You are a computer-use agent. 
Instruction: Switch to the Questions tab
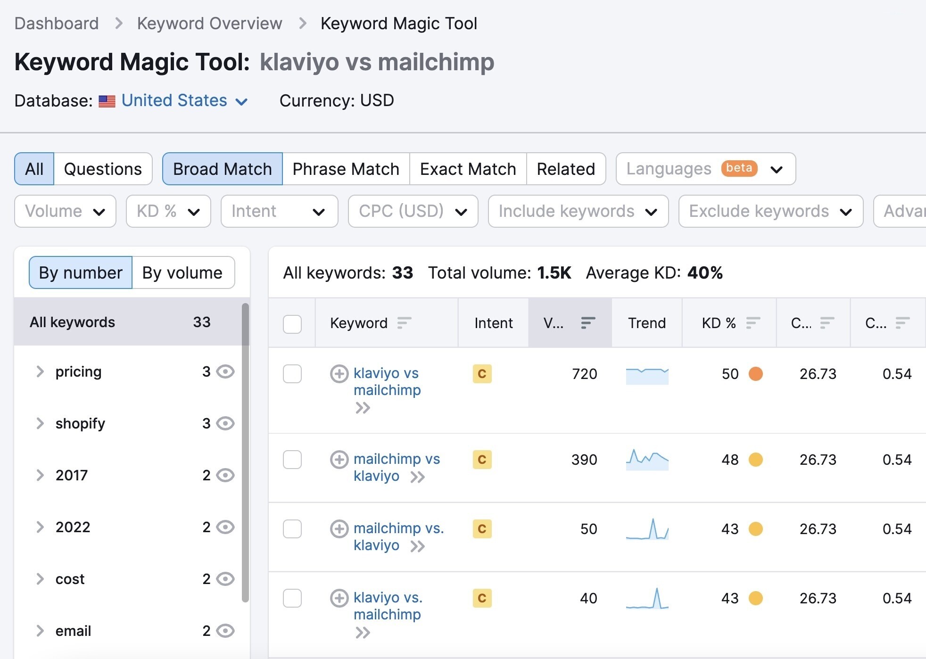[x=103, y=169]
